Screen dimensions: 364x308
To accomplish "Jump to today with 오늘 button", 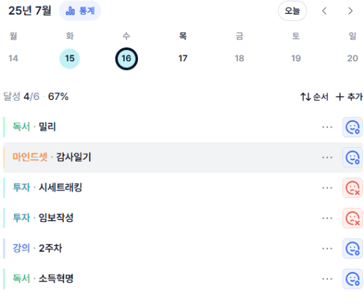I will [x=292, y=11].
